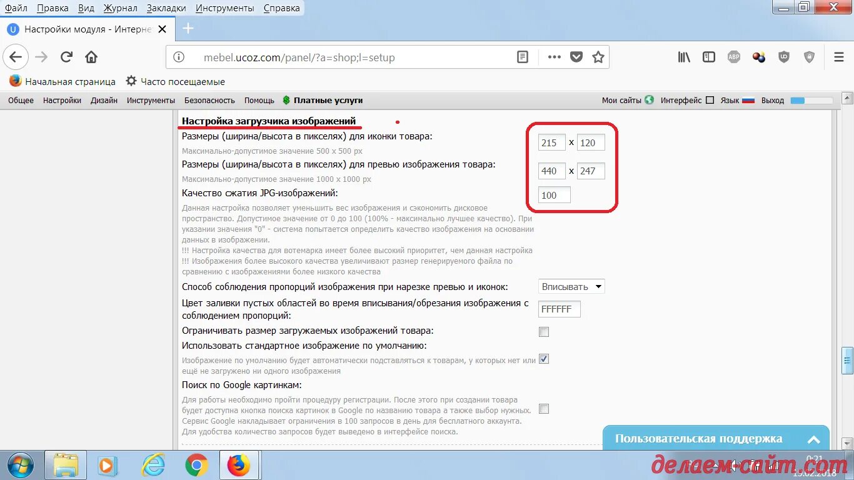The height and width of the screenshot is (480, 854).
Task: Click the colored balls extension icon
Action: pyautogui.click(x=759, y=57)
